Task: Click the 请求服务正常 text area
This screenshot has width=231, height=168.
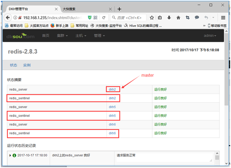Action: [x=165, y=158]
